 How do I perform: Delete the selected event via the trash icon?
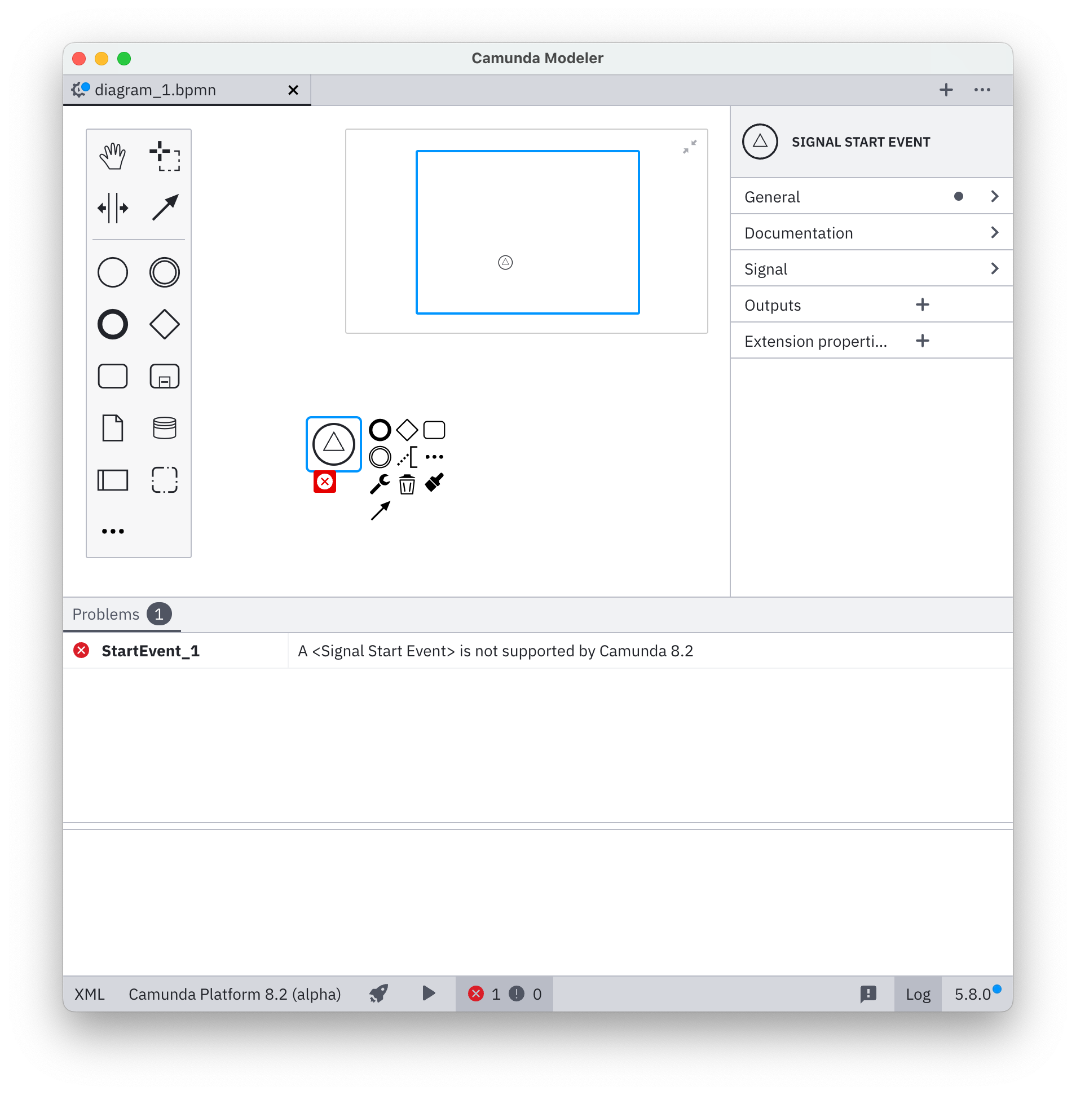407,484
